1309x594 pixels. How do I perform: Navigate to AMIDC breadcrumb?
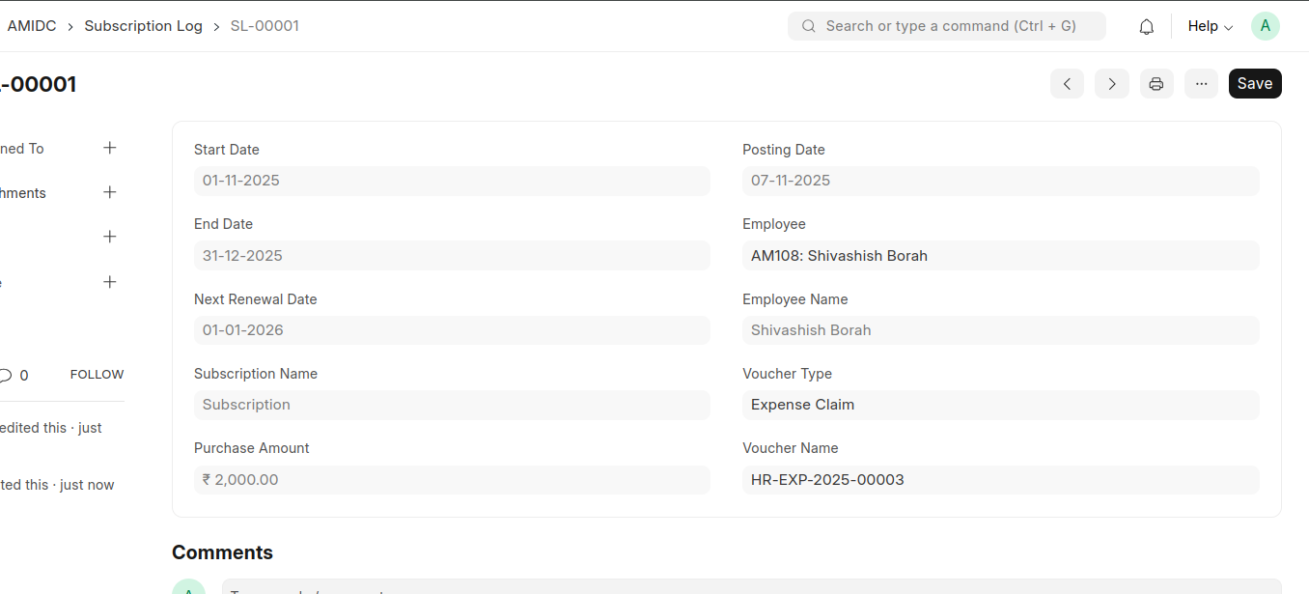(31, 26)
